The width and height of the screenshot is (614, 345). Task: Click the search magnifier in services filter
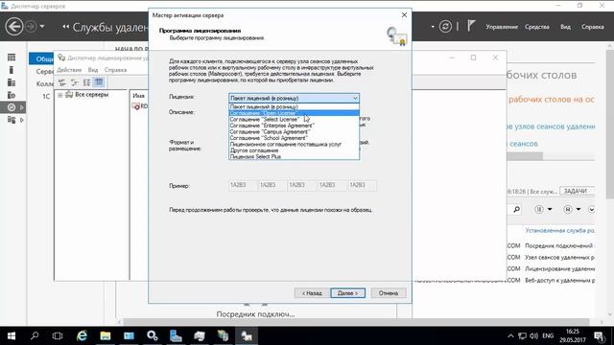click(516, 209)
